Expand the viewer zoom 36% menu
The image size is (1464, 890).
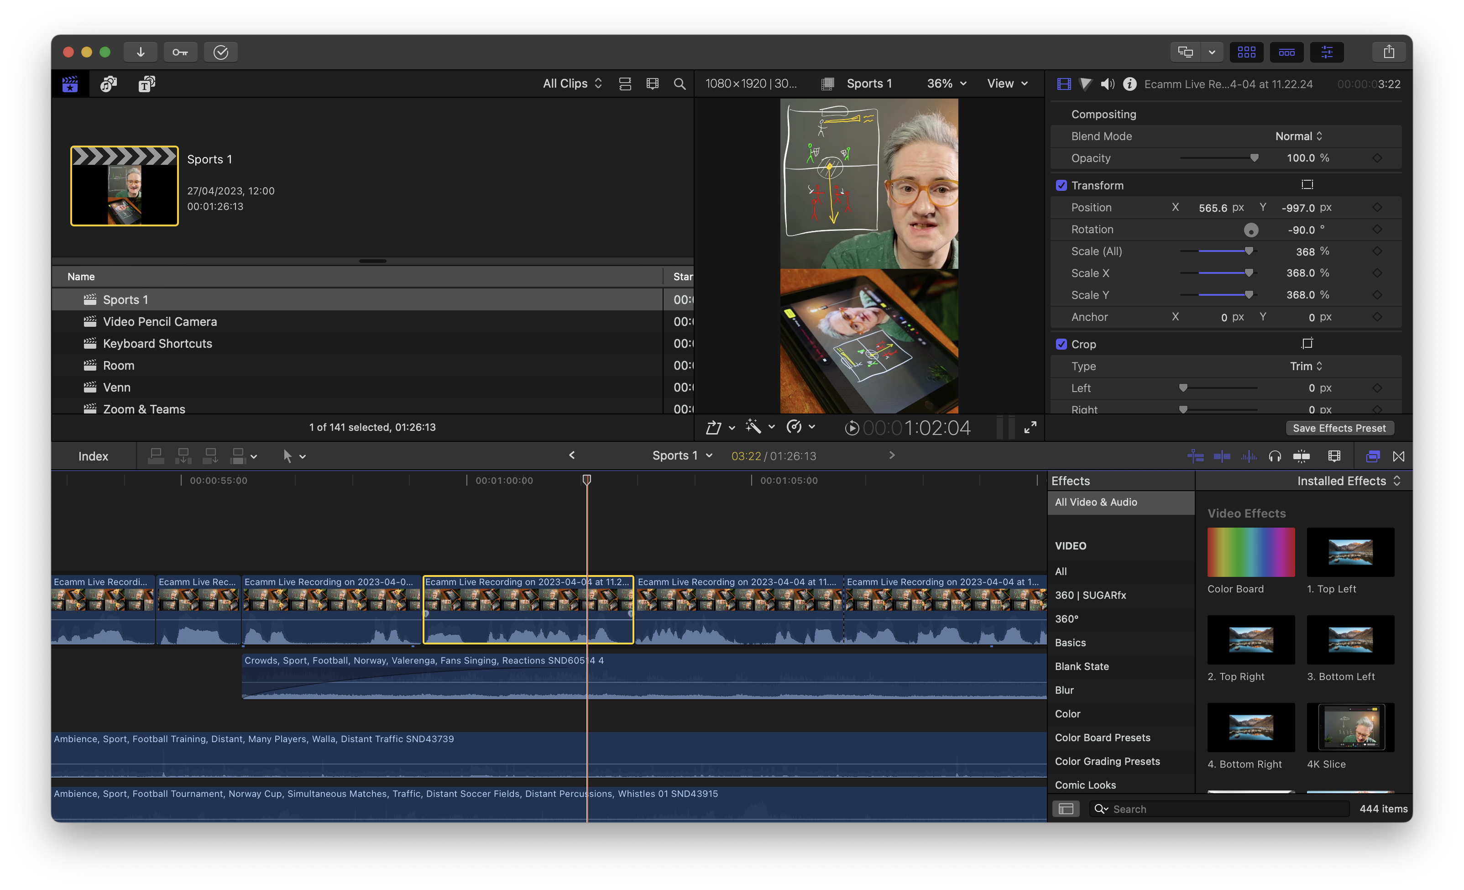[x=946, y=84]
